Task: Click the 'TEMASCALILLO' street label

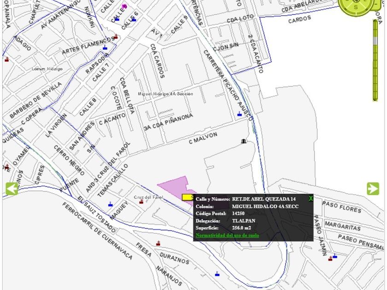Action: tap(113, 180)
